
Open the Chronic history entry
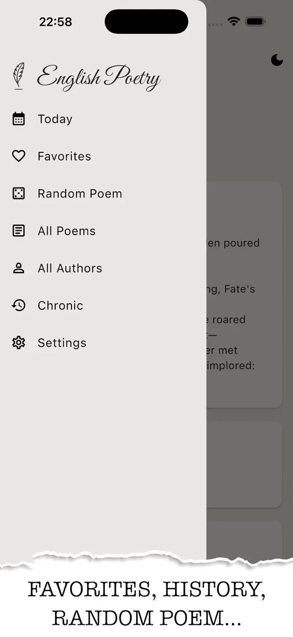[x=60, y=305]
